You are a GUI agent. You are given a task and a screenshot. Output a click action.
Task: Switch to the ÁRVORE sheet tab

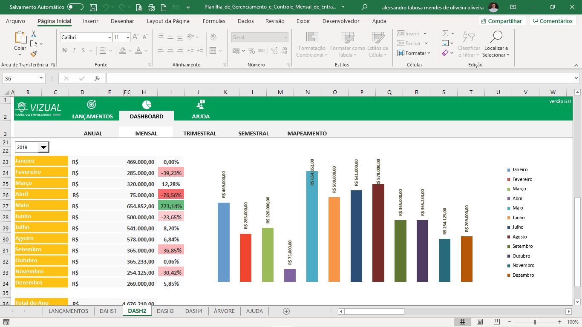point(224,311)
